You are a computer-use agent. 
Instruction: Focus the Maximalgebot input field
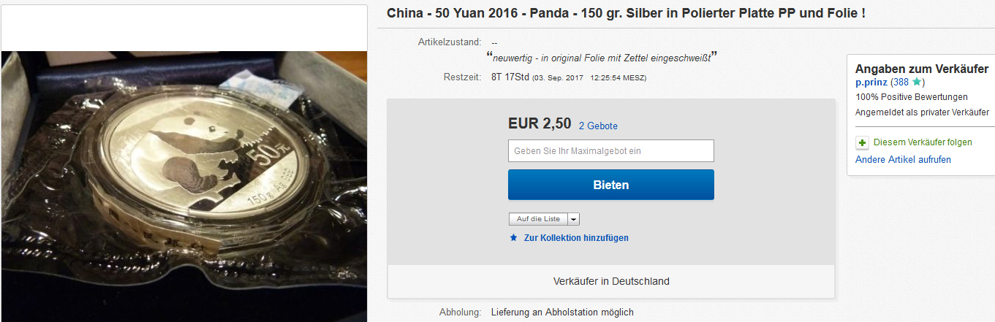(610, 151)
